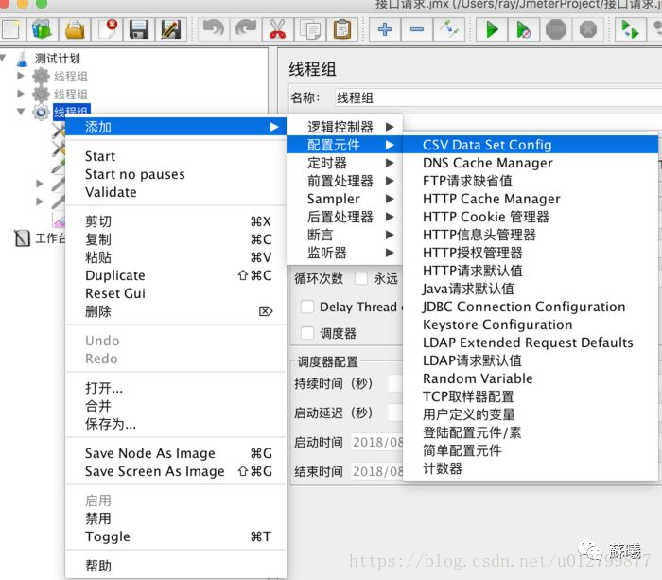This screenshot has width=662, height=580.
Task: Click the 测试计划 flask icon
Action: click(x=22, y=59)
